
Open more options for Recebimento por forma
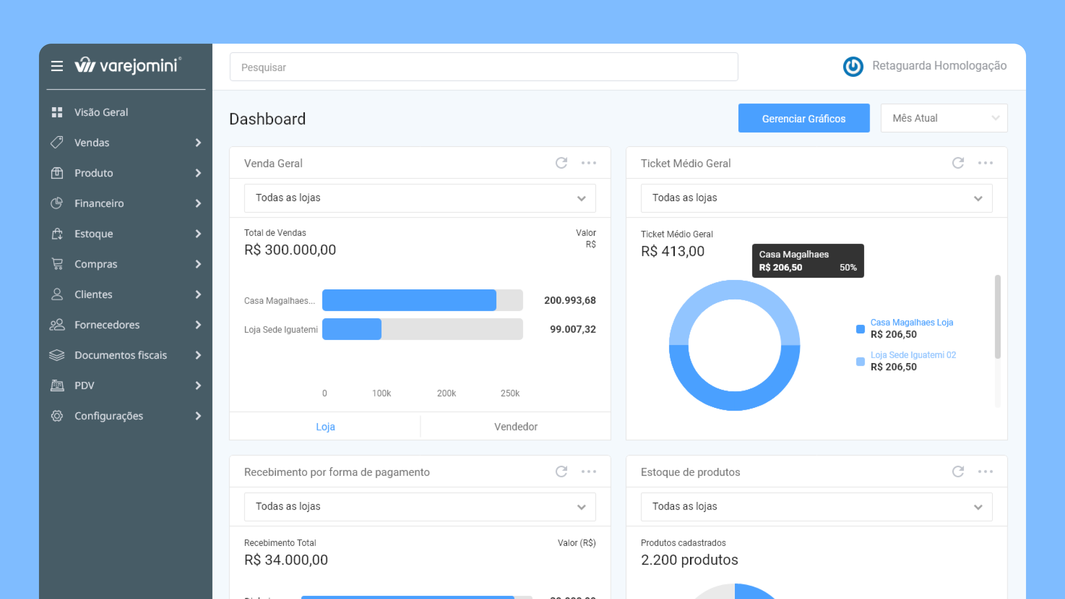point(588,471)
